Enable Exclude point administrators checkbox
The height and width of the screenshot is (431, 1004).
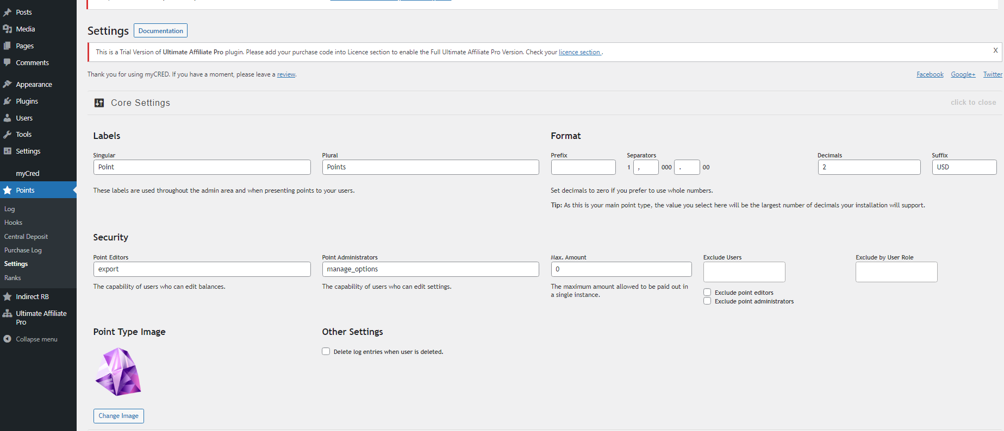(707, 301)
